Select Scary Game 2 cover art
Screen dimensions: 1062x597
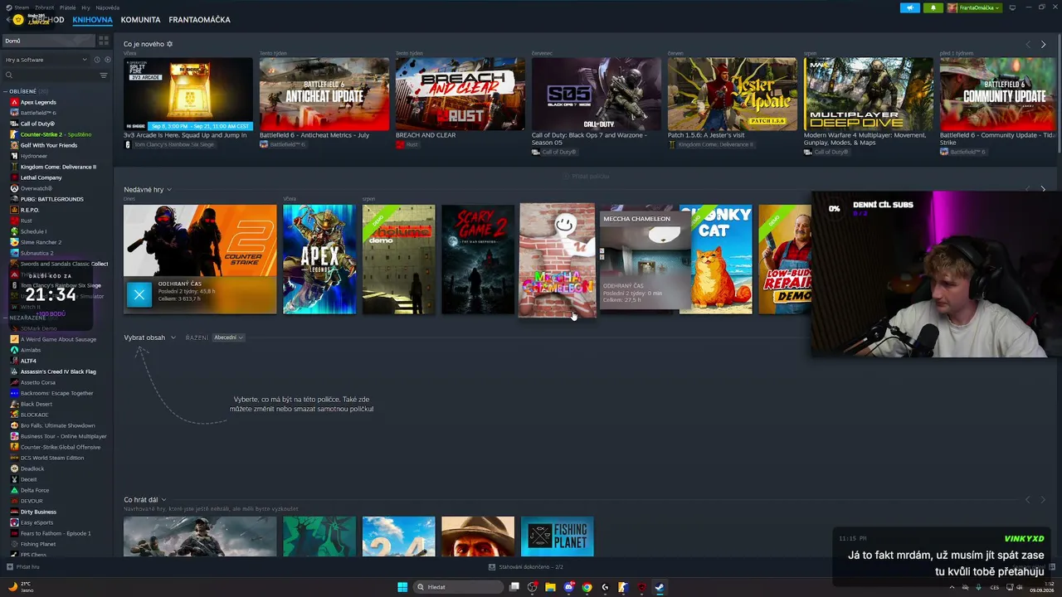coord(478,260)
